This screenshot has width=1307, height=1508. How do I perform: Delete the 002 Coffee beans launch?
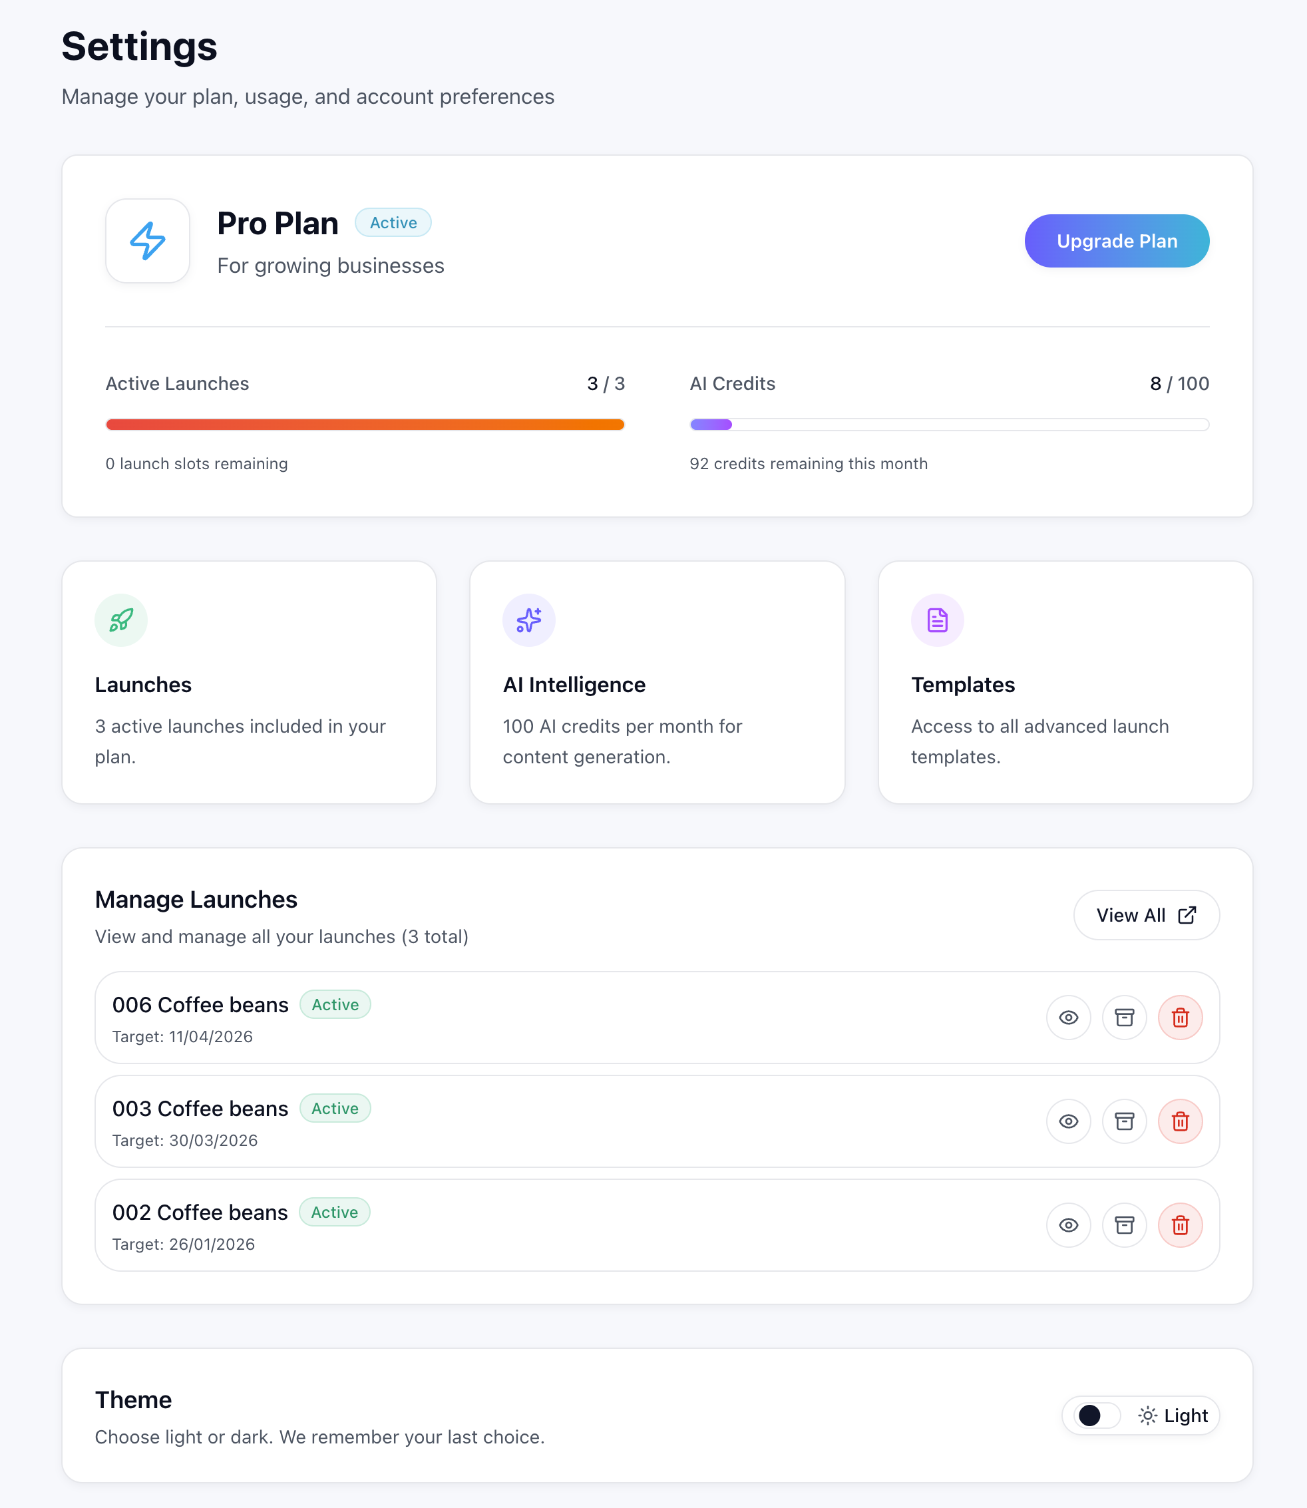pos(1181,1225)
